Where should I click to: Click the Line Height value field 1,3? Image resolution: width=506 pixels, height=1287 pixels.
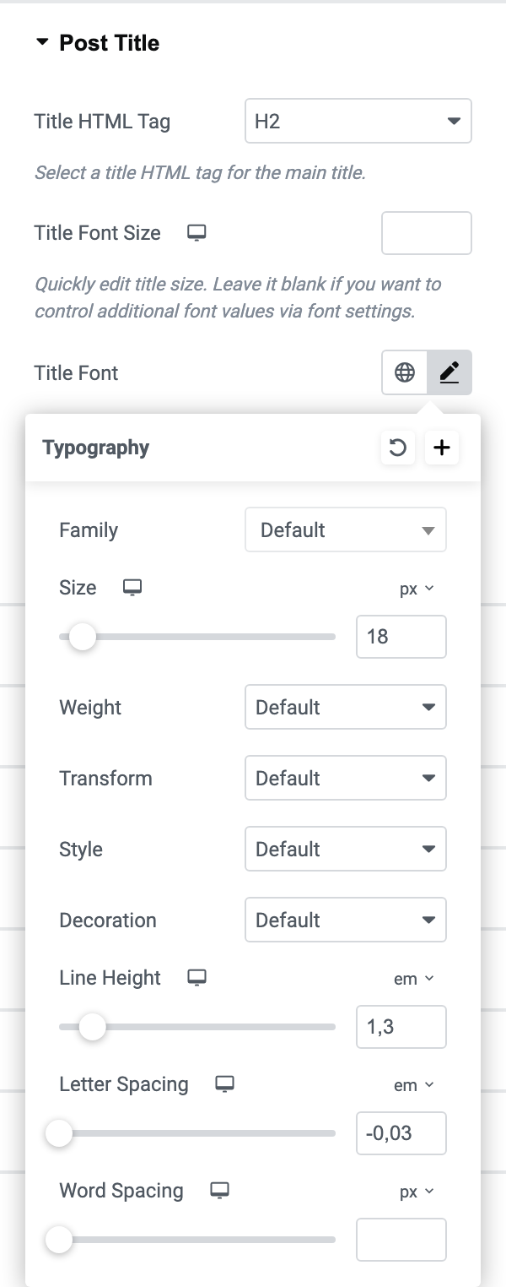(x=401, y=1027)
